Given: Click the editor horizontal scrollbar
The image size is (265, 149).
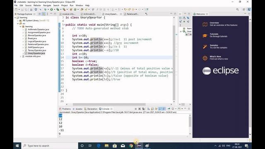Looking at the screenshot, I should pos(109,104).
